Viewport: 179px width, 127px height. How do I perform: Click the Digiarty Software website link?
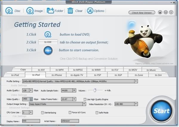point(154,64)
